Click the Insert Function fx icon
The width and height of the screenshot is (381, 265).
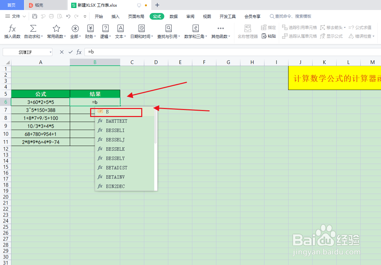coord(12,29)
